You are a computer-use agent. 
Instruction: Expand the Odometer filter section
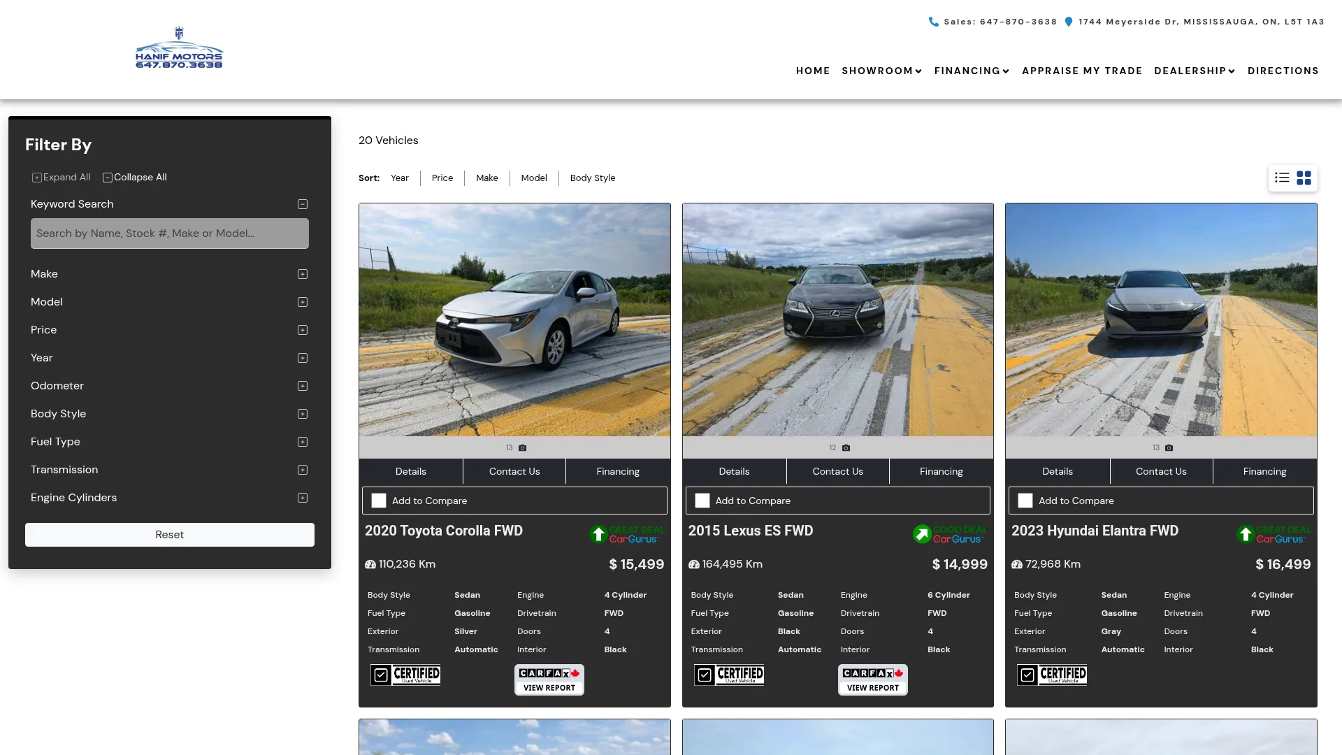pyautogui.click(x=303, y=386)
